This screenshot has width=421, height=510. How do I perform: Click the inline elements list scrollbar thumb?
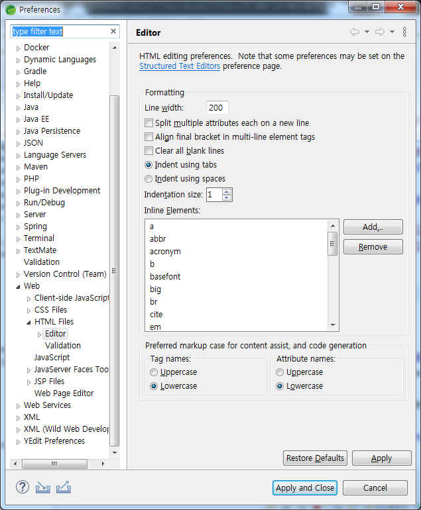(x=332, y=244)
